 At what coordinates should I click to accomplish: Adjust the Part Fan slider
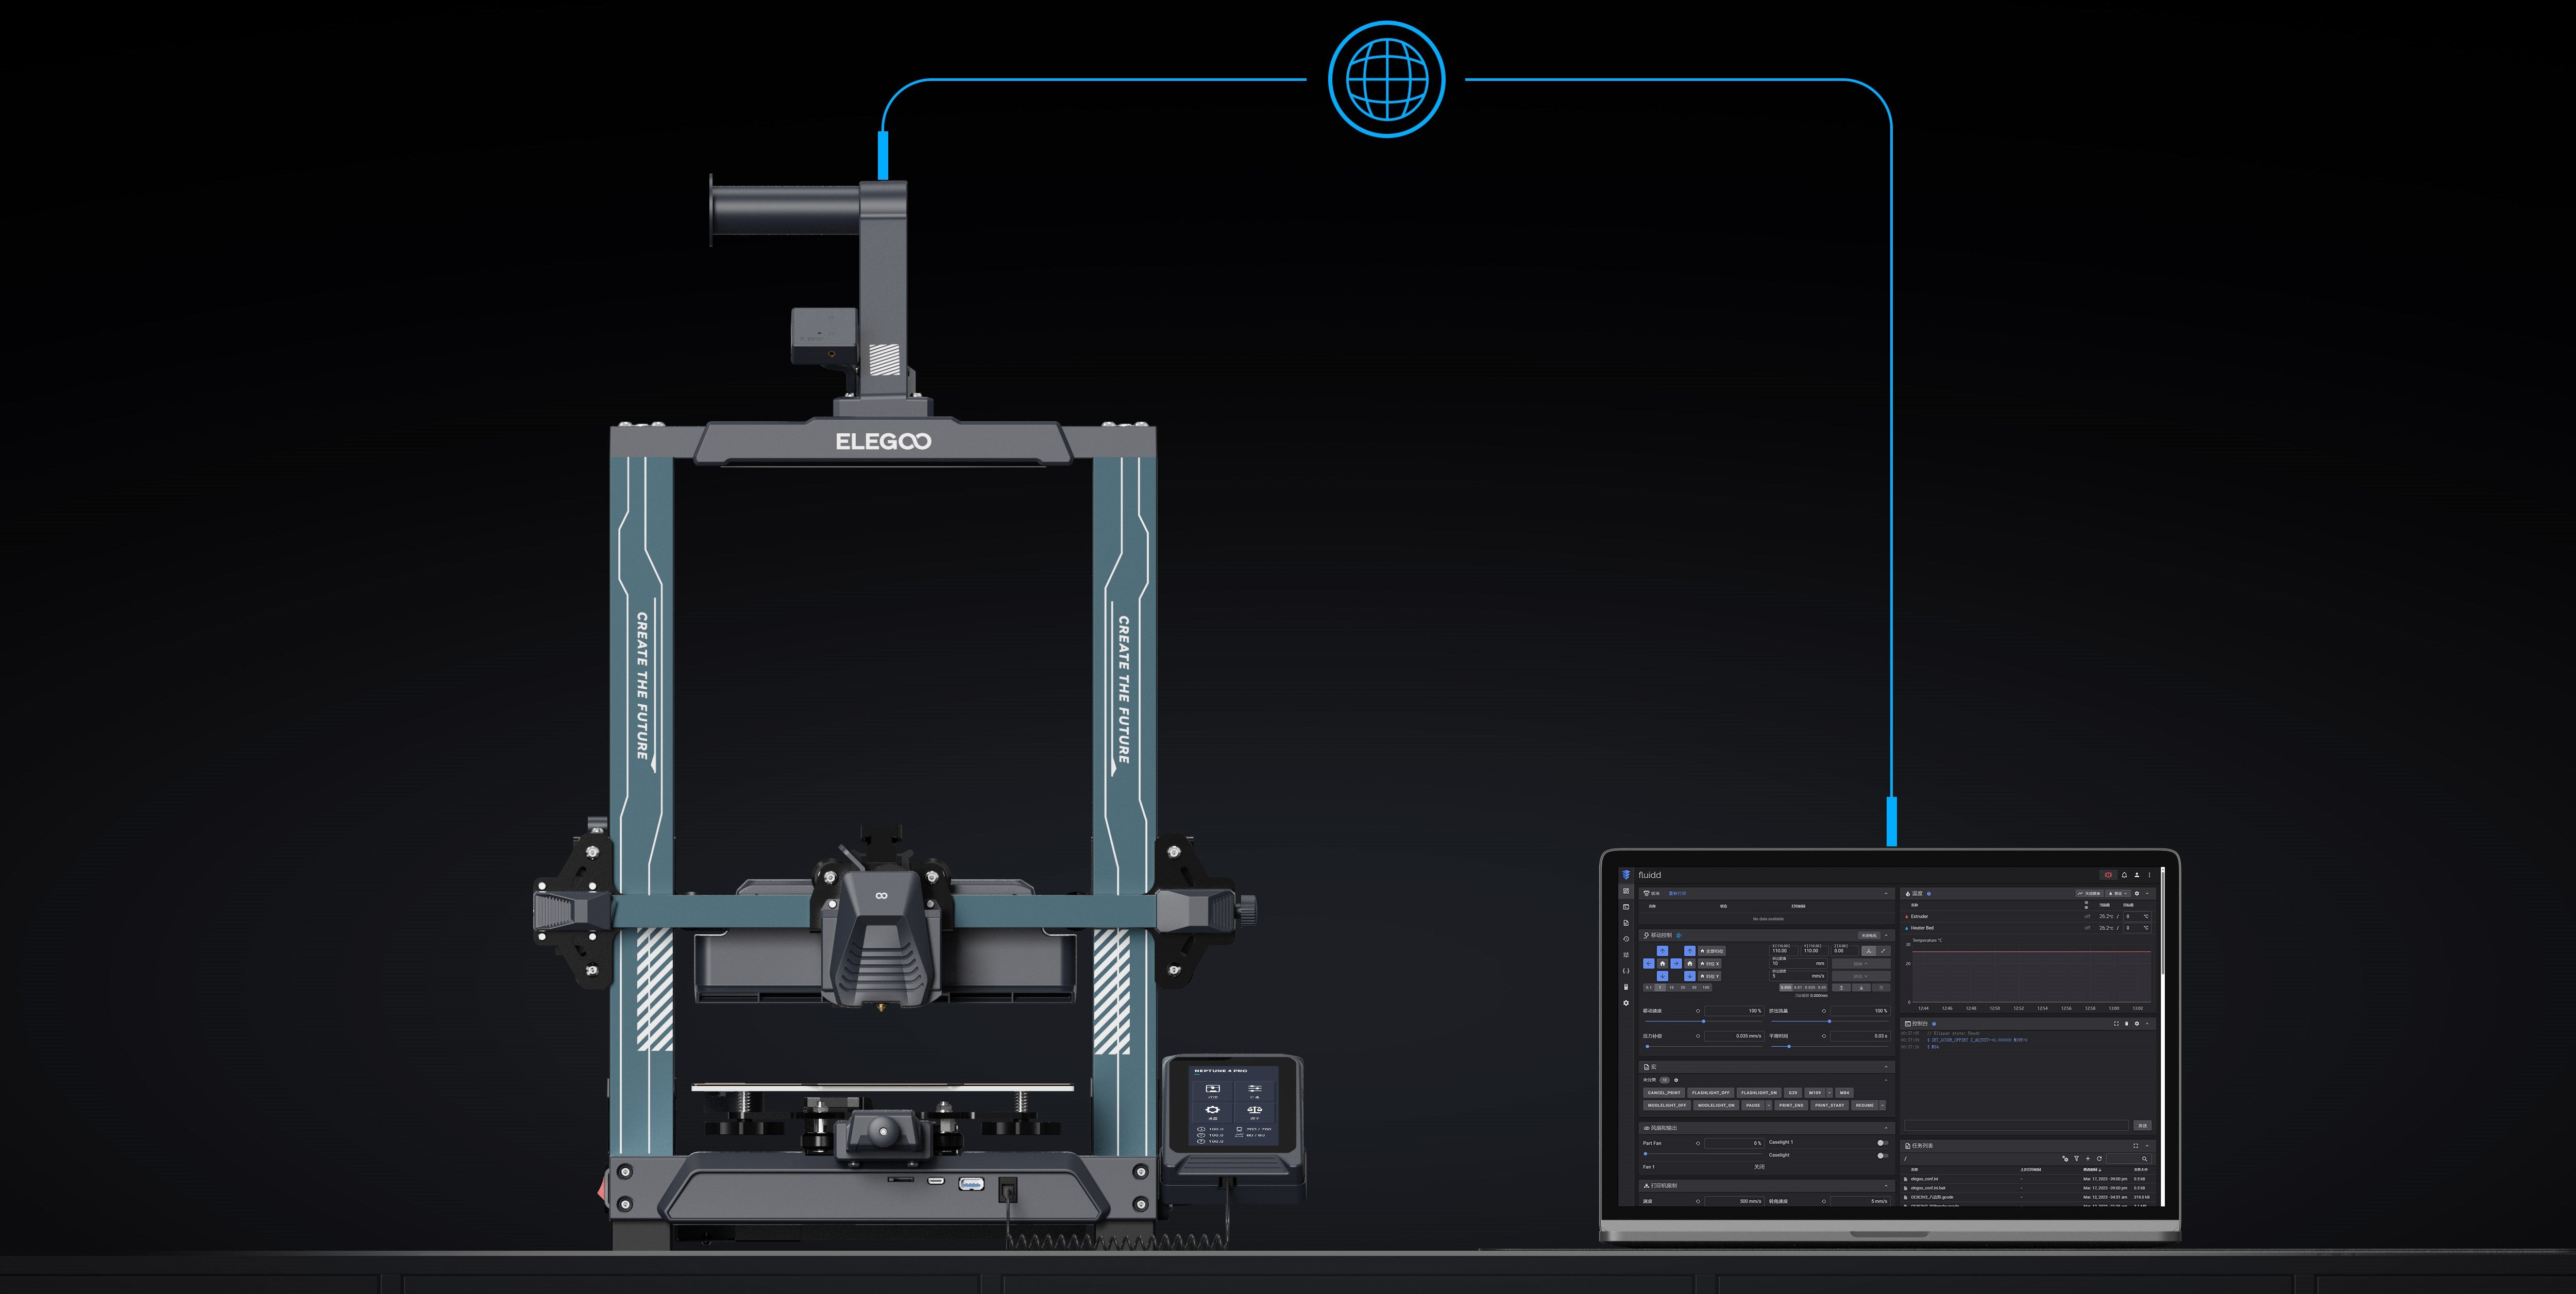tap(1702, 1154)
